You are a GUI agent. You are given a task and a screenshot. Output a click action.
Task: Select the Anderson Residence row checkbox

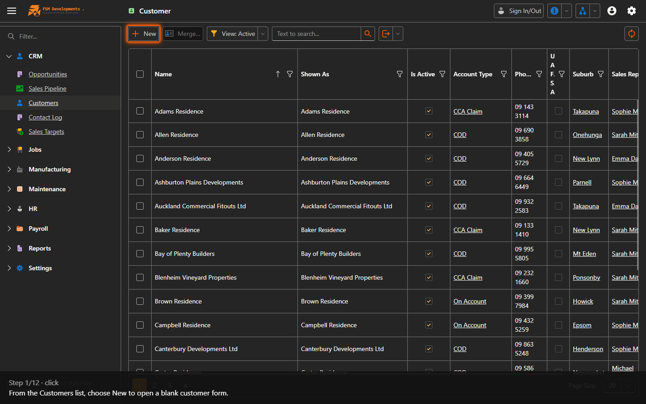tap(140, 158)
